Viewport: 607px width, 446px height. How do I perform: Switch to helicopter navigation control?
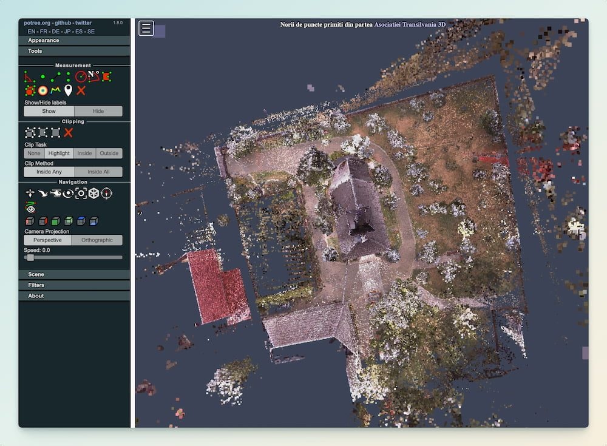click(x=55, y=194)
